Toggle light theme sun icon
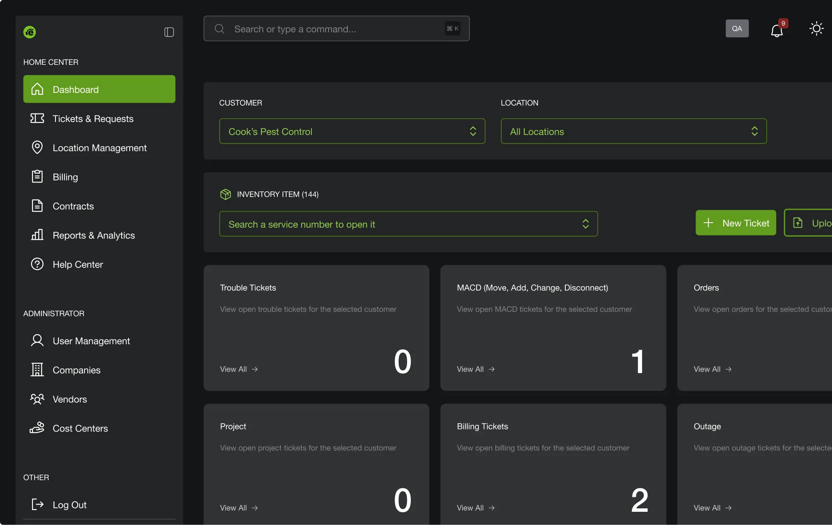Image resolution: width=832 pixels, height=525 pixels. (x=816, y=29)
